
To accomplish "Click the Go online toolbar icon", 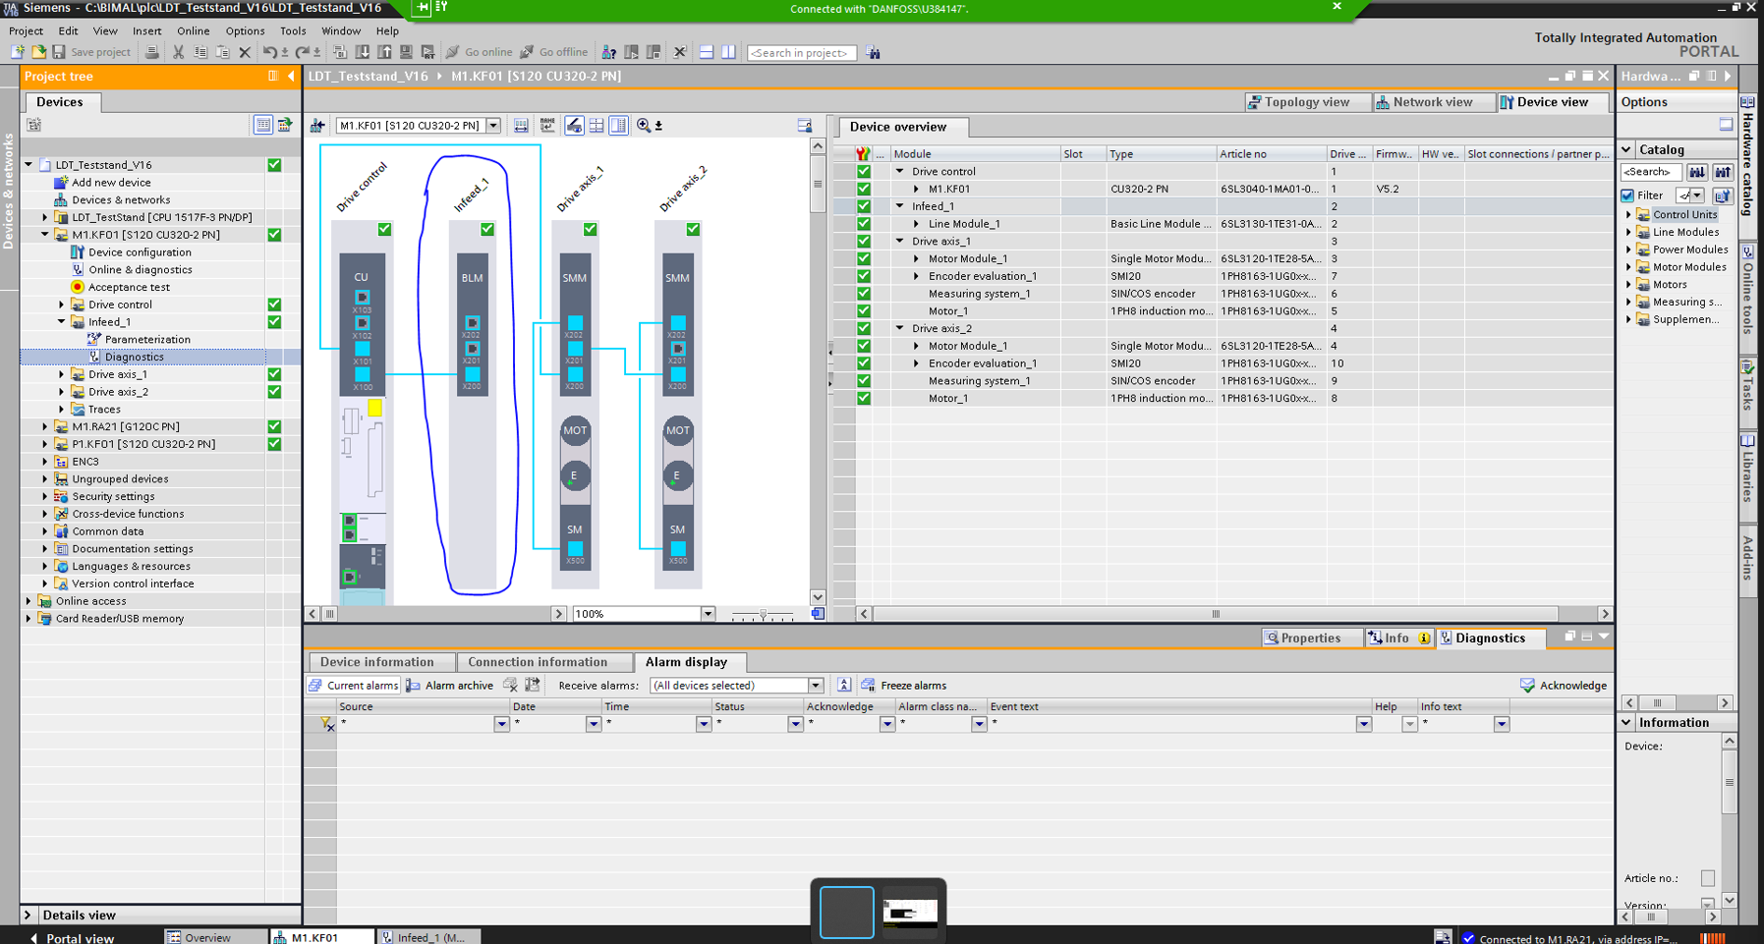I will pos(453,52).
